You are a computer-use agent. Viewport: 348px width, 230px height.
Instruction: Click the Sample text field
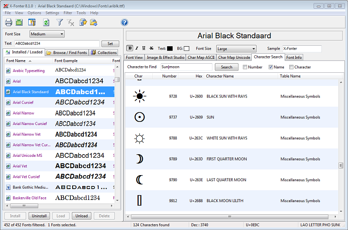click(302, 48)
